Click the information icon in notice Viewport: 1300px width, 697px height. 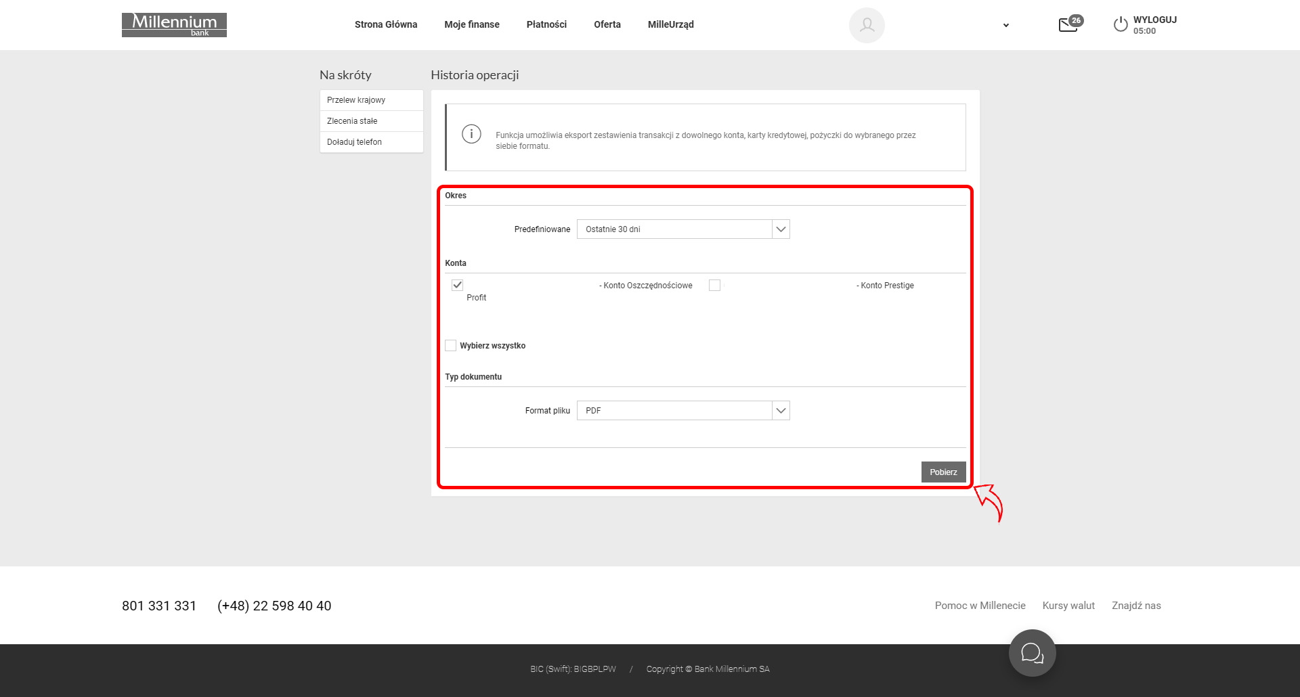(471, 134)
